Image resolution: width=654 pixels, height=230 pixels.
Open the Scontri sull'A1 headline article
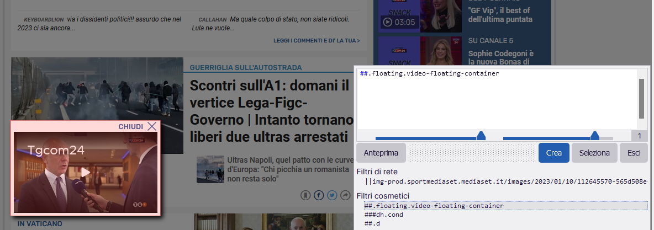click(272, 111)
